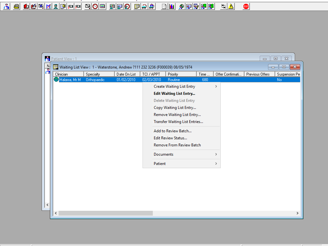Click the person with chart screen icon
The height and width of the screenshot is (246, 328).
pyautogui.click(x=112, y=6)
